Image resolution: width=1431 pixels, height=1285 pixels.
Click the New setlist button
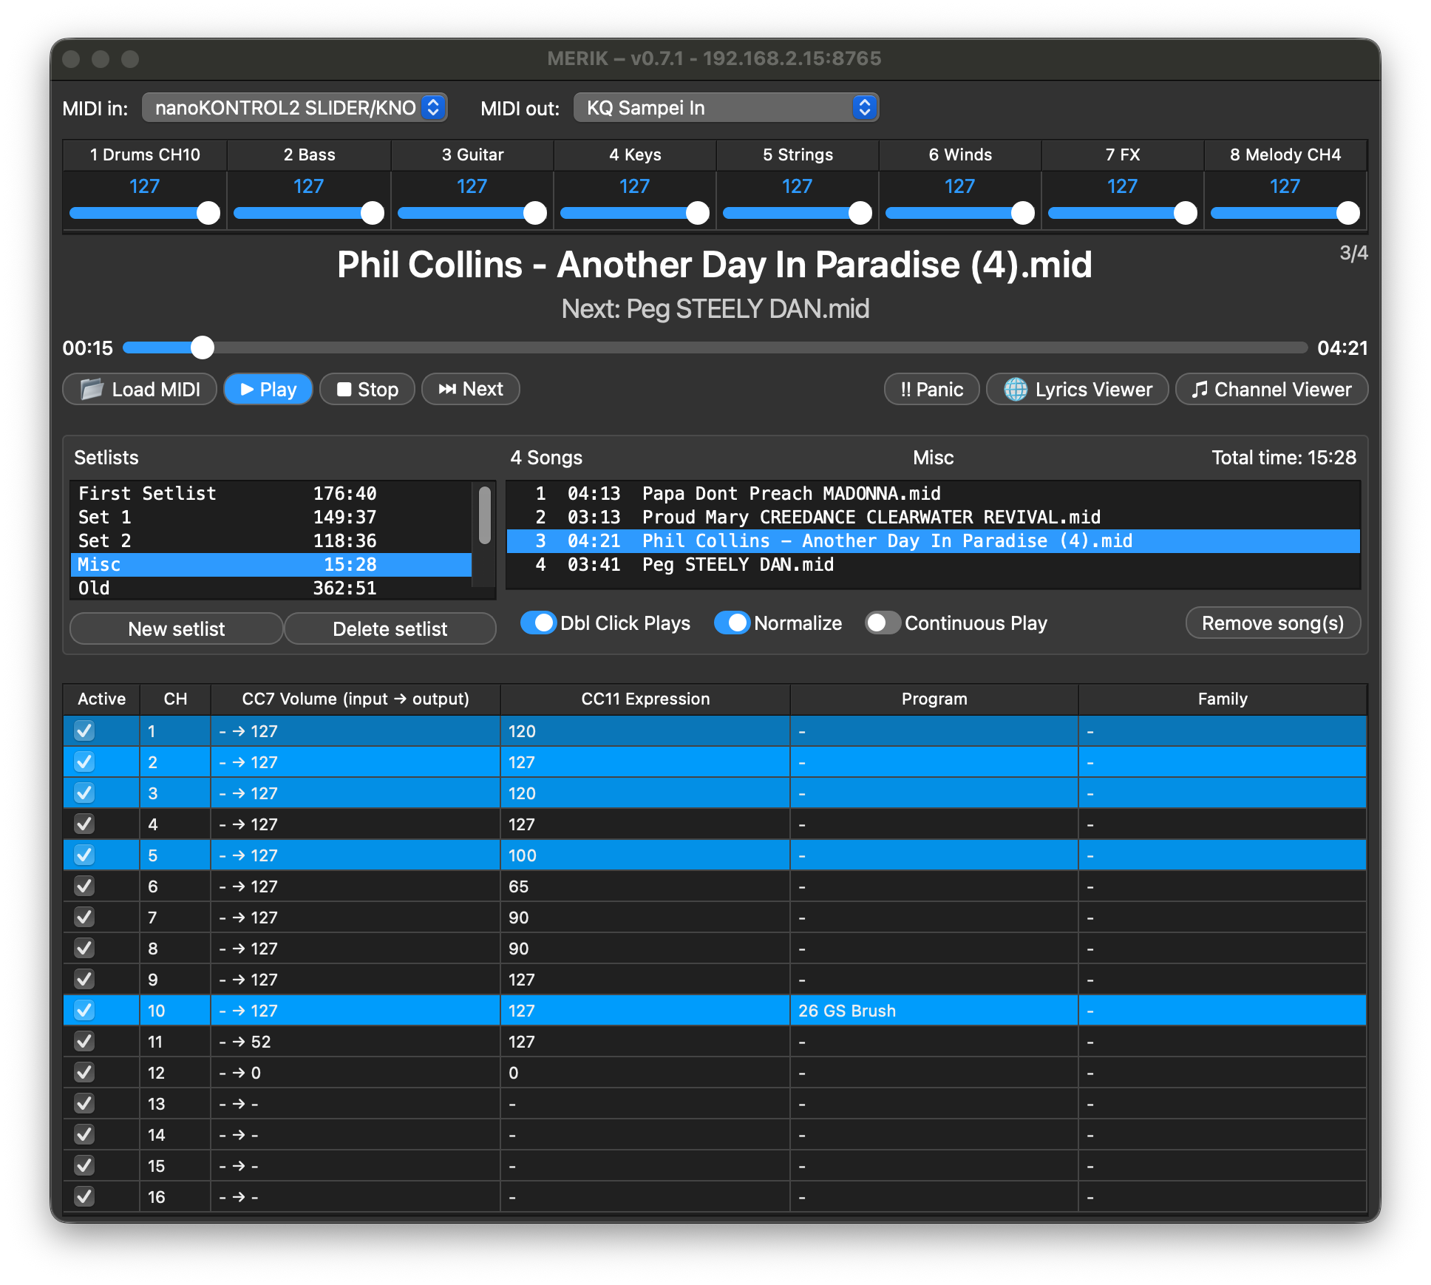[x=175, y=628]
